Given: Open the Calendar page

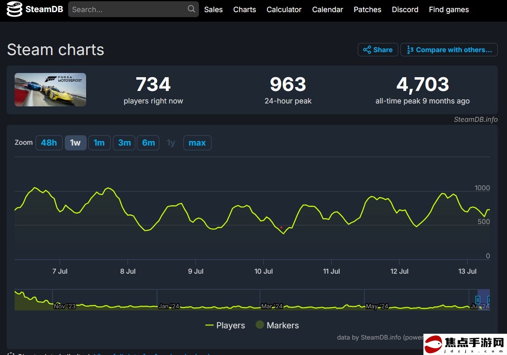Looking at the screenshot, I should tap(327, 10).
